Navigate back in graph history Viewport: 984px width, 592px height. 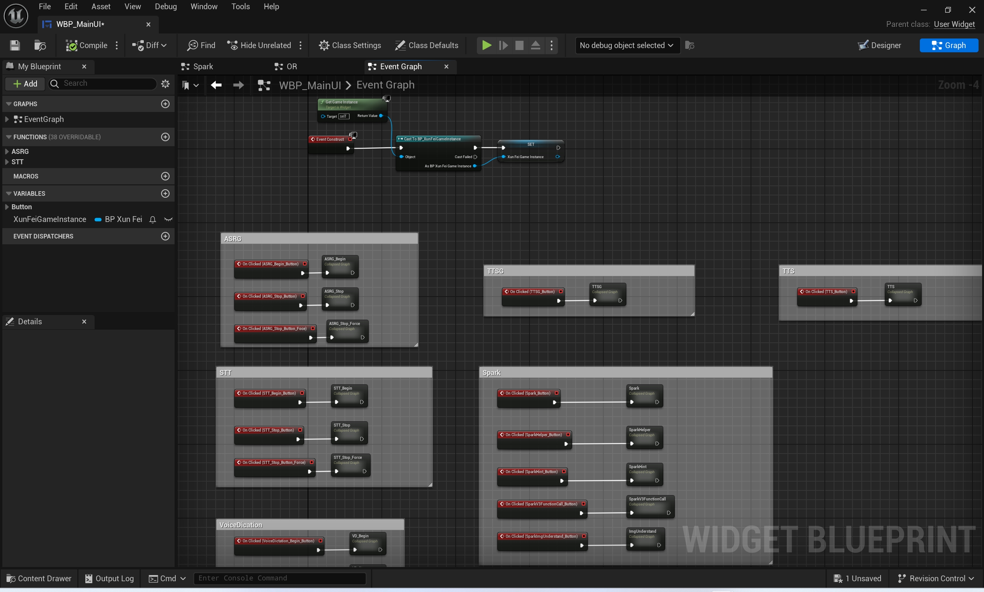click(x=216, y=85)
